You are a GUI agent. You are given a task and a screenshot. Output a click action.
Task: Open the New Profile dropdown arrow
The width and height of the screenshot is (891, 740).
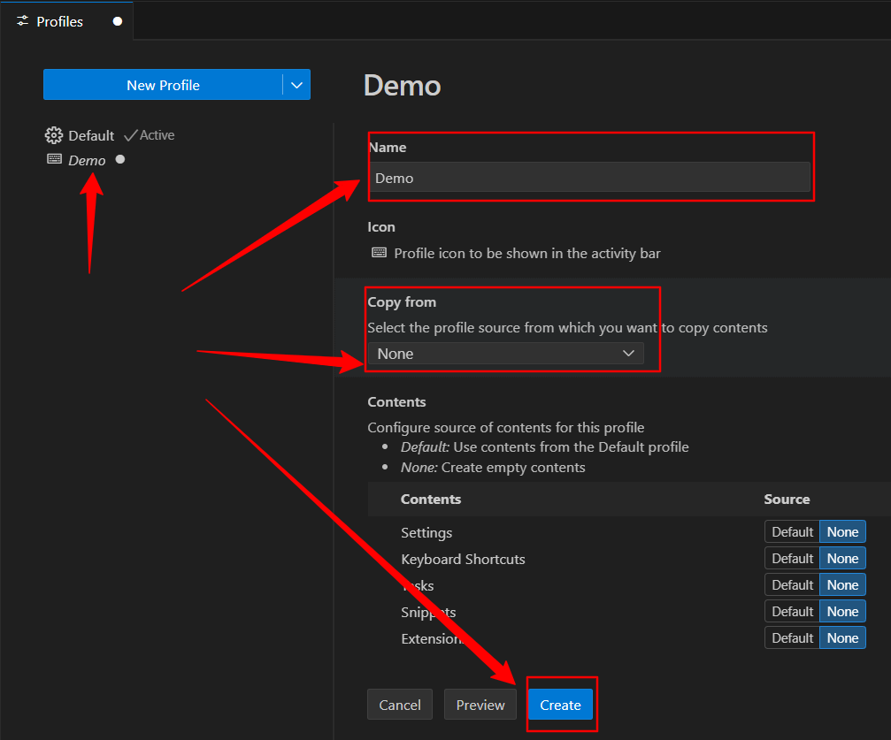point(296,85)
